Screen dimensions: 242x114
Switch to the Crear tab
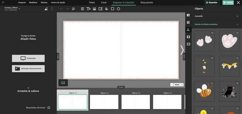pyautogui.click(x=104, y=3)
